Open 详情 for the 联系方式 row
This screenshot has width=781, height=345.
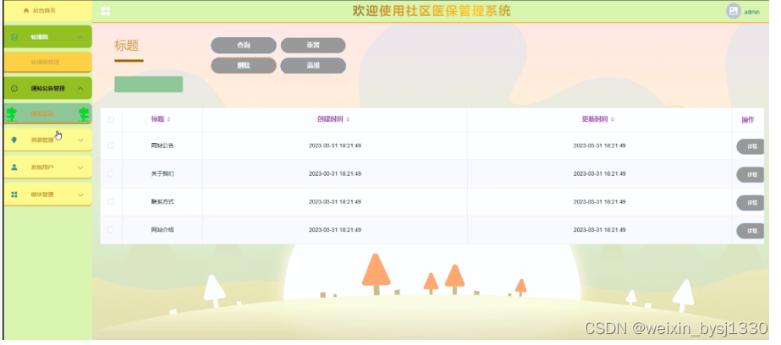click(751, 203)
